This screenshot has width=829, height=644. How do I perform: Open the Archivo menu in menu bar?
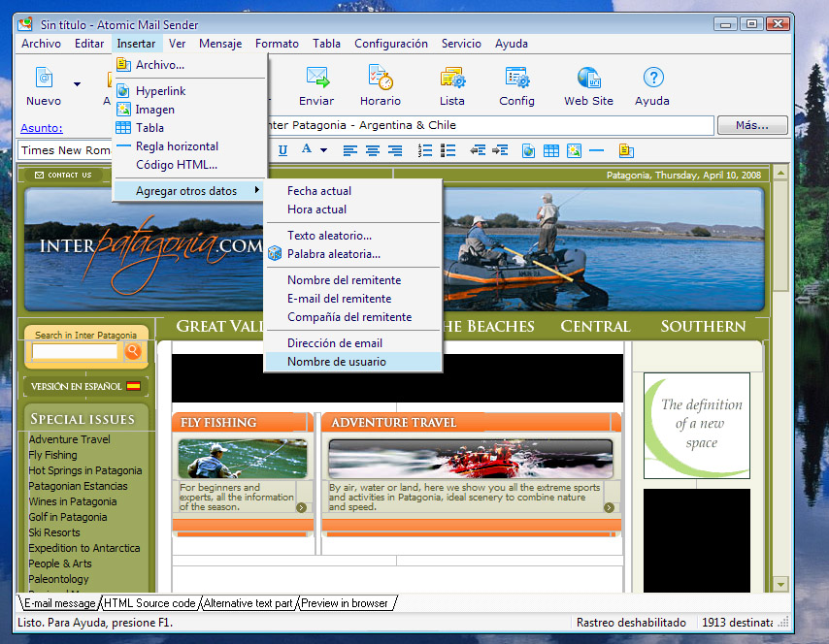(x=41, y=44)
